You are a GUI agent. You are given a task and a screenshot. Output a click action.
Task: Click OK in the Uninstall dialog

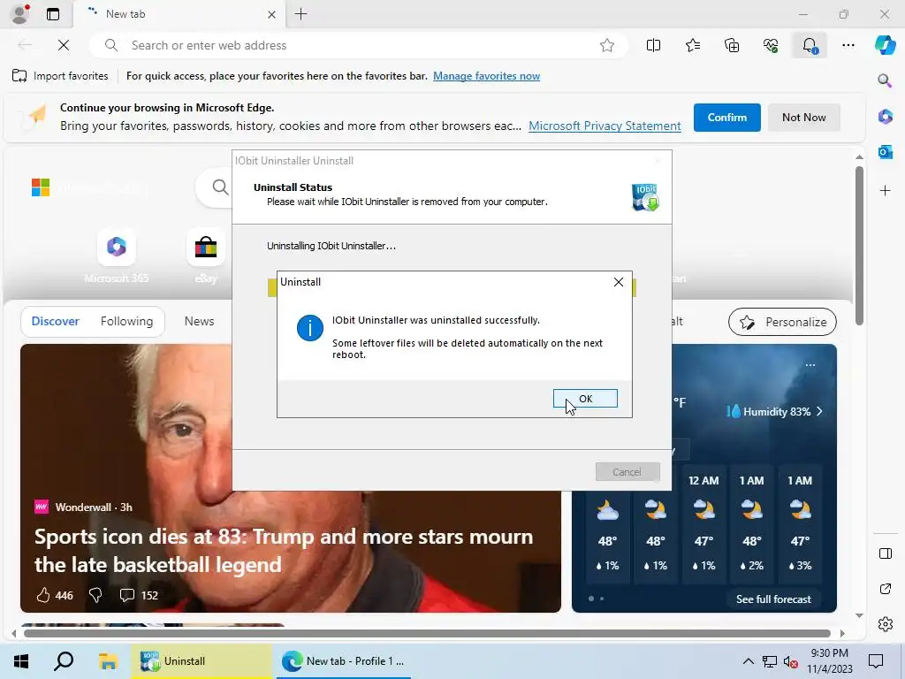point(585,399)
